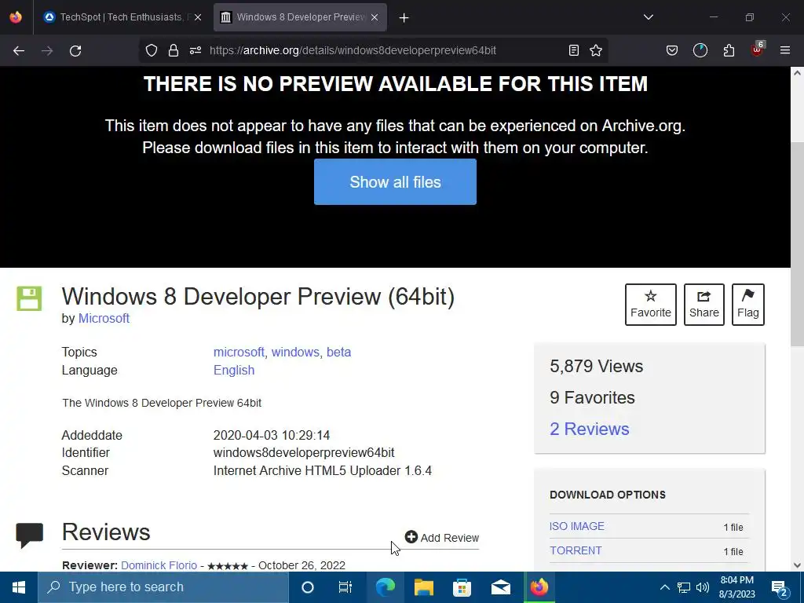Open English language link
Viewport: 804px width, 603px height.
click(234, 371)
